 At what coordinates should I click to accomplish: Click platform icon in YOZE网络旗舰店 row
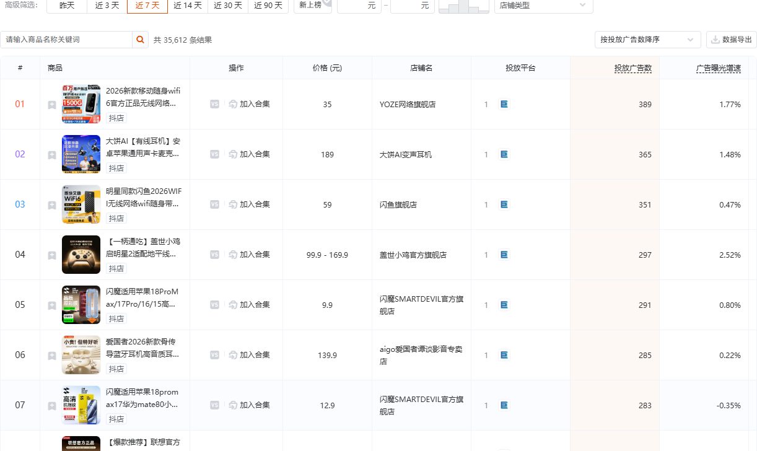pos(504,104)
